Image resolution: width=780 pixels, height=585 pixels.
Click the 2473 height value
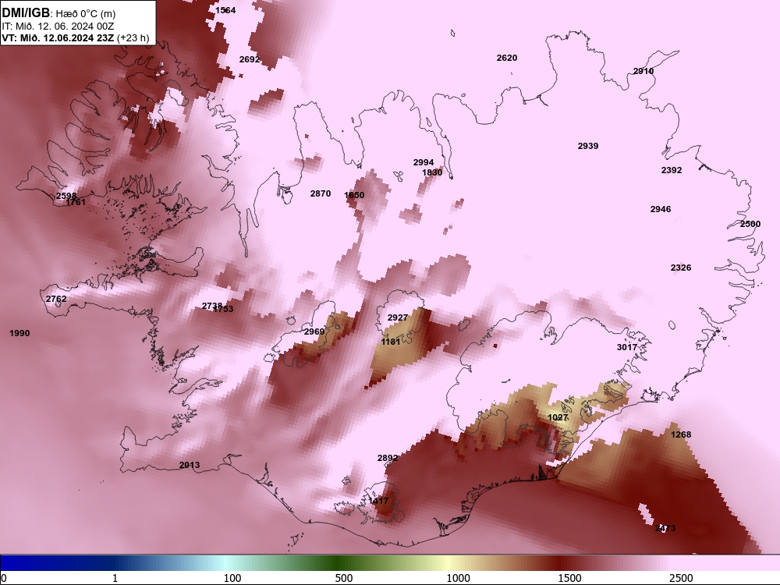(665, 528)
